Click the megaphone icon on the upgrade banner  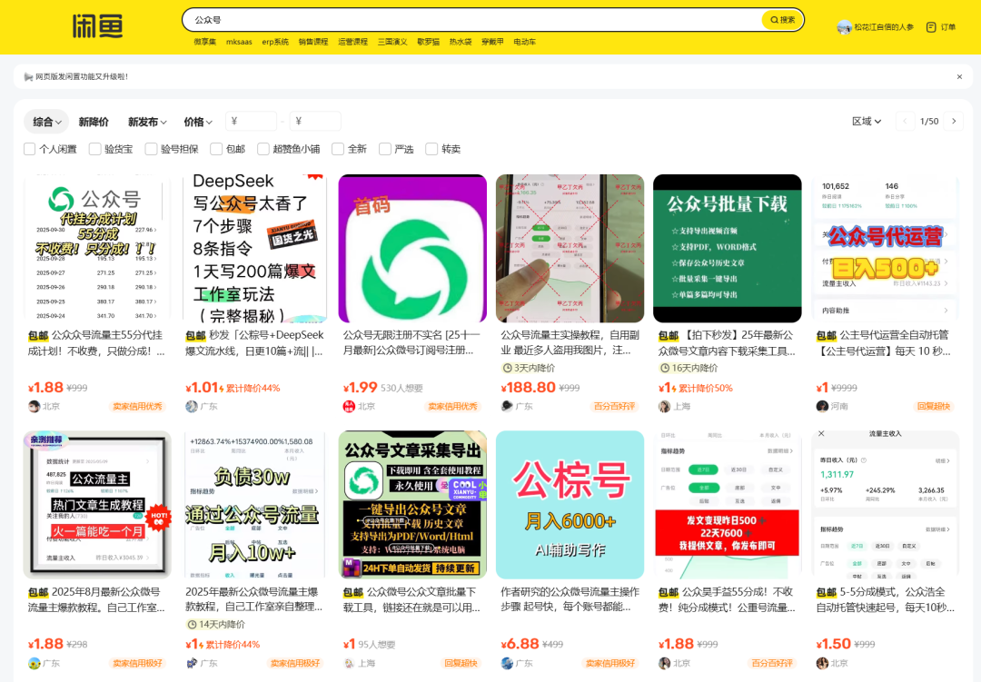pyautogui.click(x=30, y=76)
